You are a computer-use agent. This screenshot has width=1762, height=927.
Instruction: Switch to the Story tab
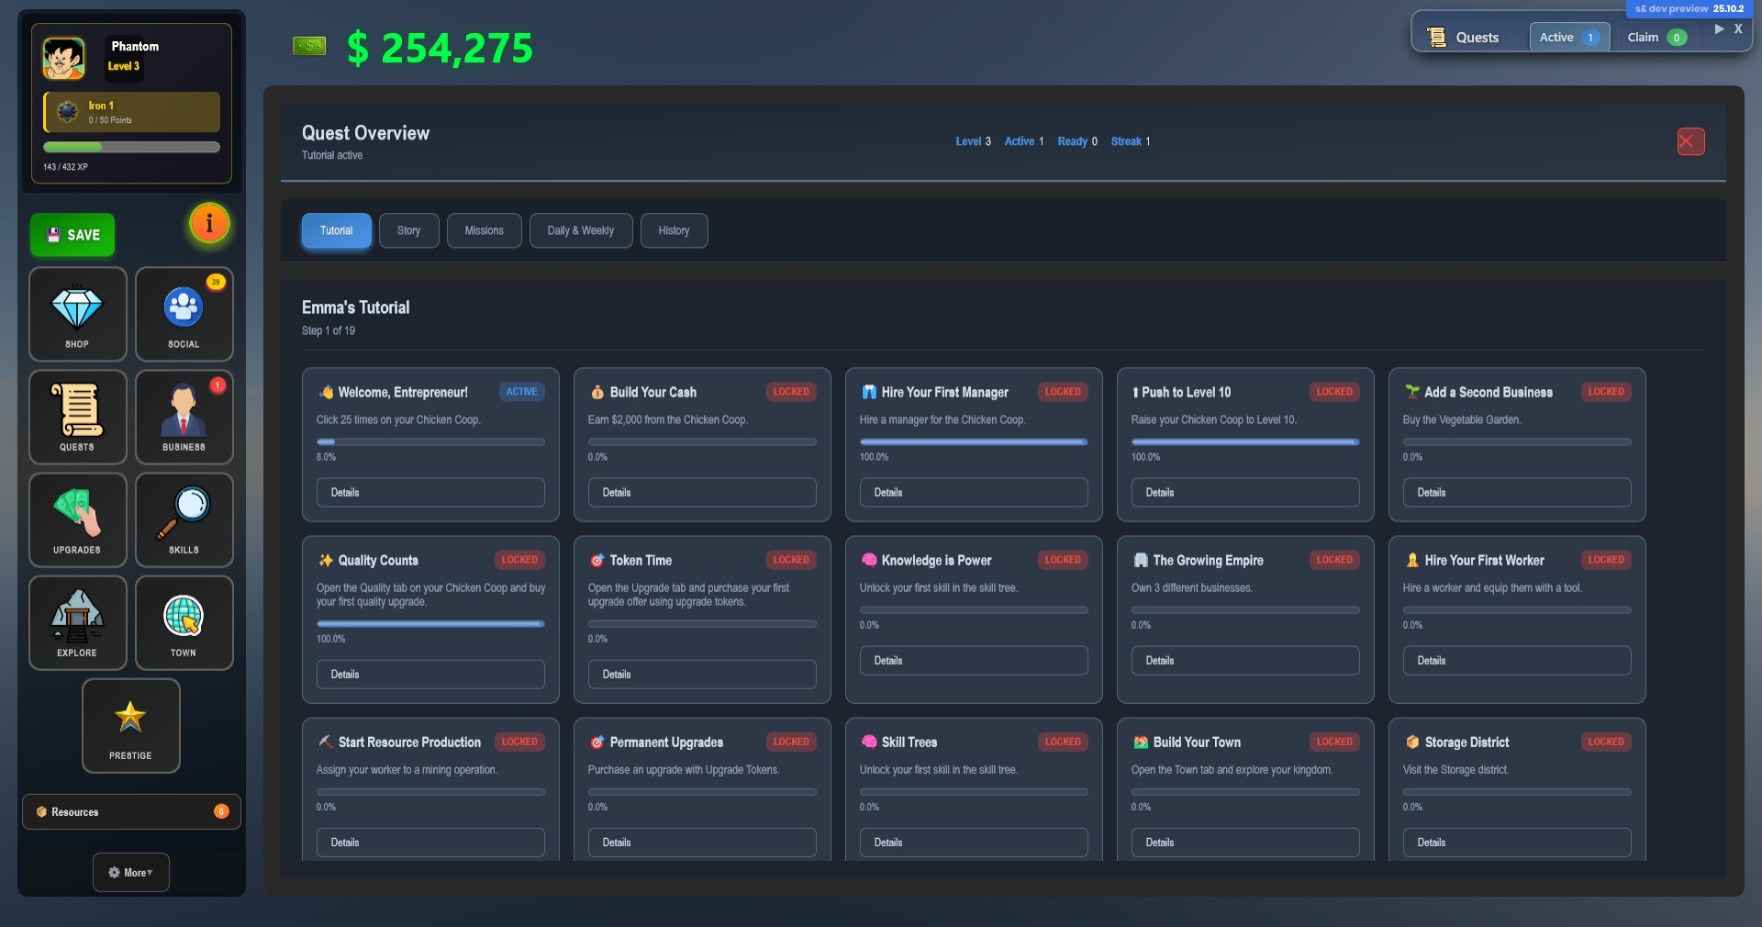(408, 230)
